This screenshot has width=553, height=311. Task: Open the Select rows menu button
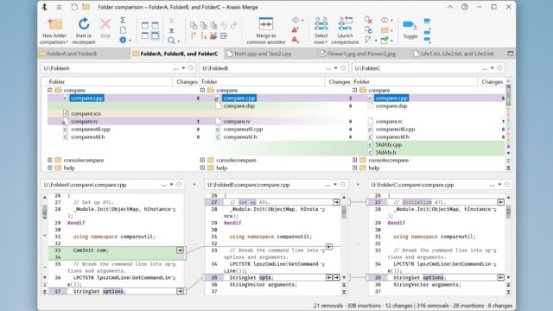coord(321,31)
